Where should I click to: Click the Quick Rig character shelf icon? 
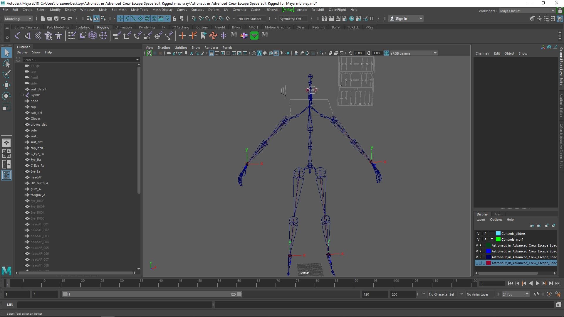(x=48, y=36)
